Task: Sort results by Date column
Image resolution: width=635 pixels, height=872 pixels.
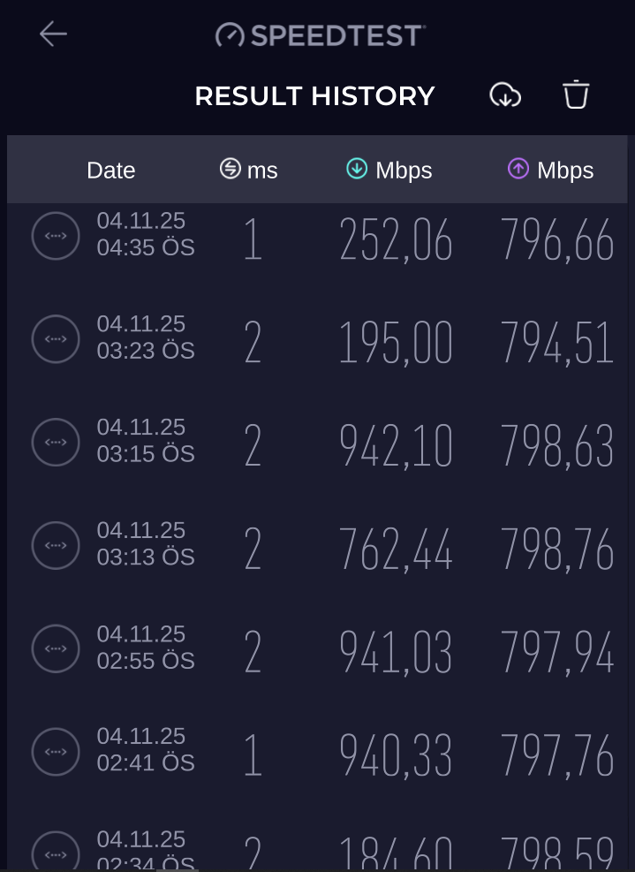Action: click(x=111, y=171)
